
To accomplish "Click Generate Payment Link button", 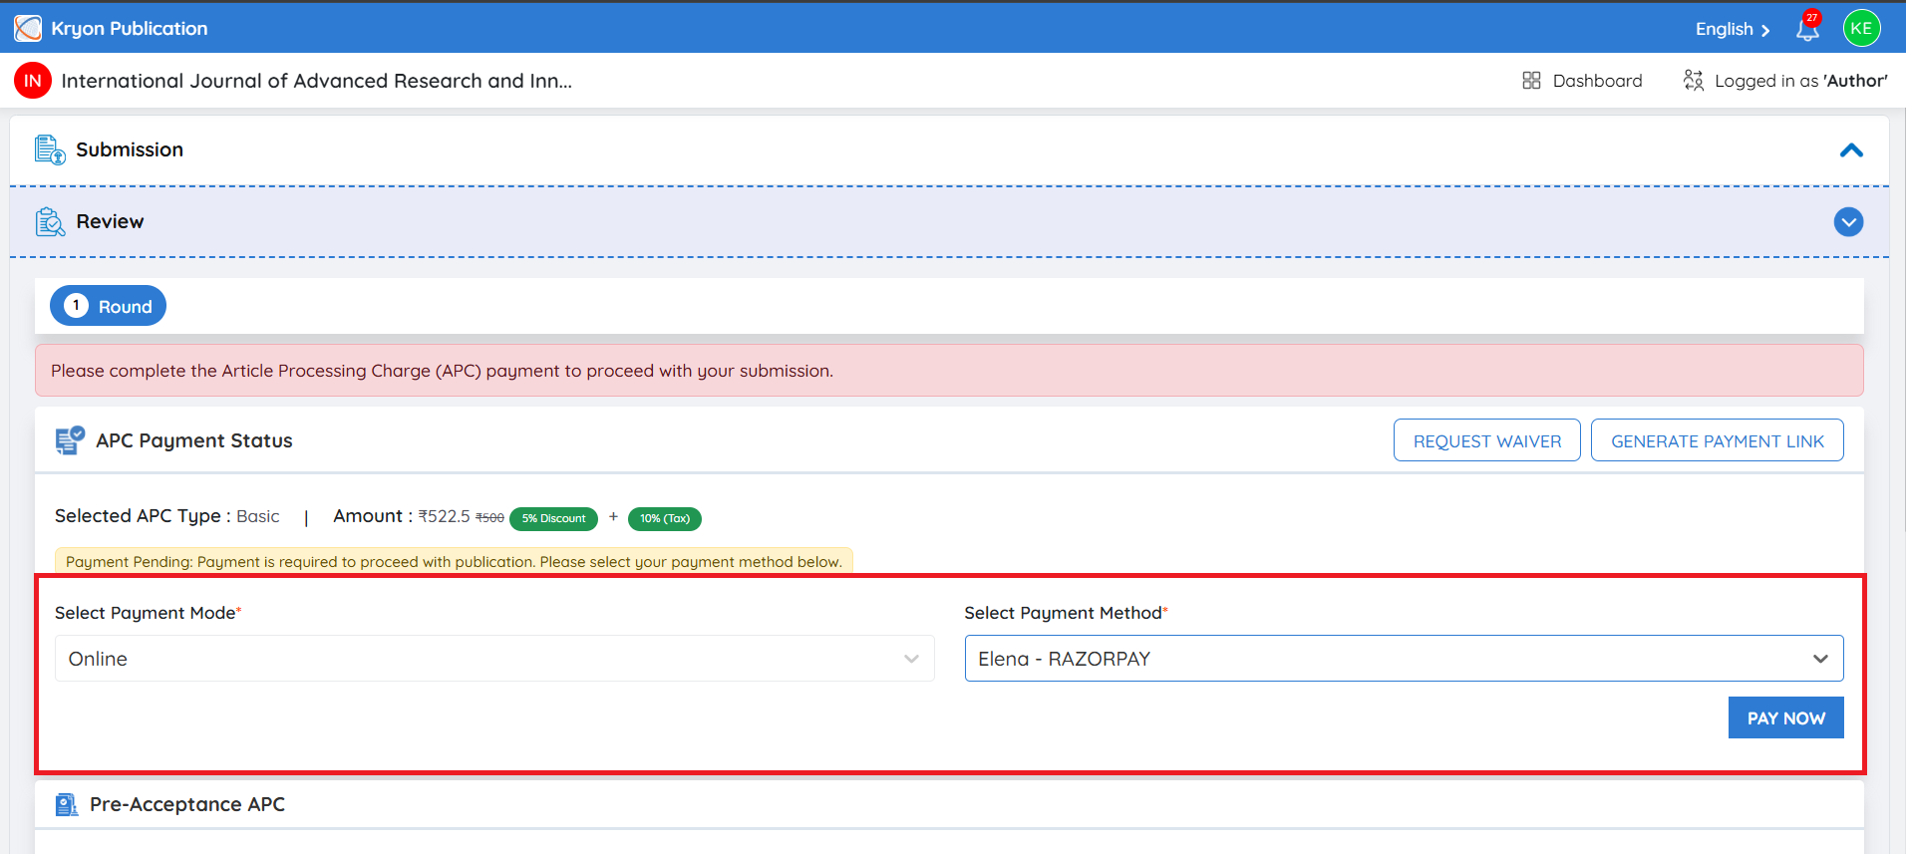I will (1718, 440).
